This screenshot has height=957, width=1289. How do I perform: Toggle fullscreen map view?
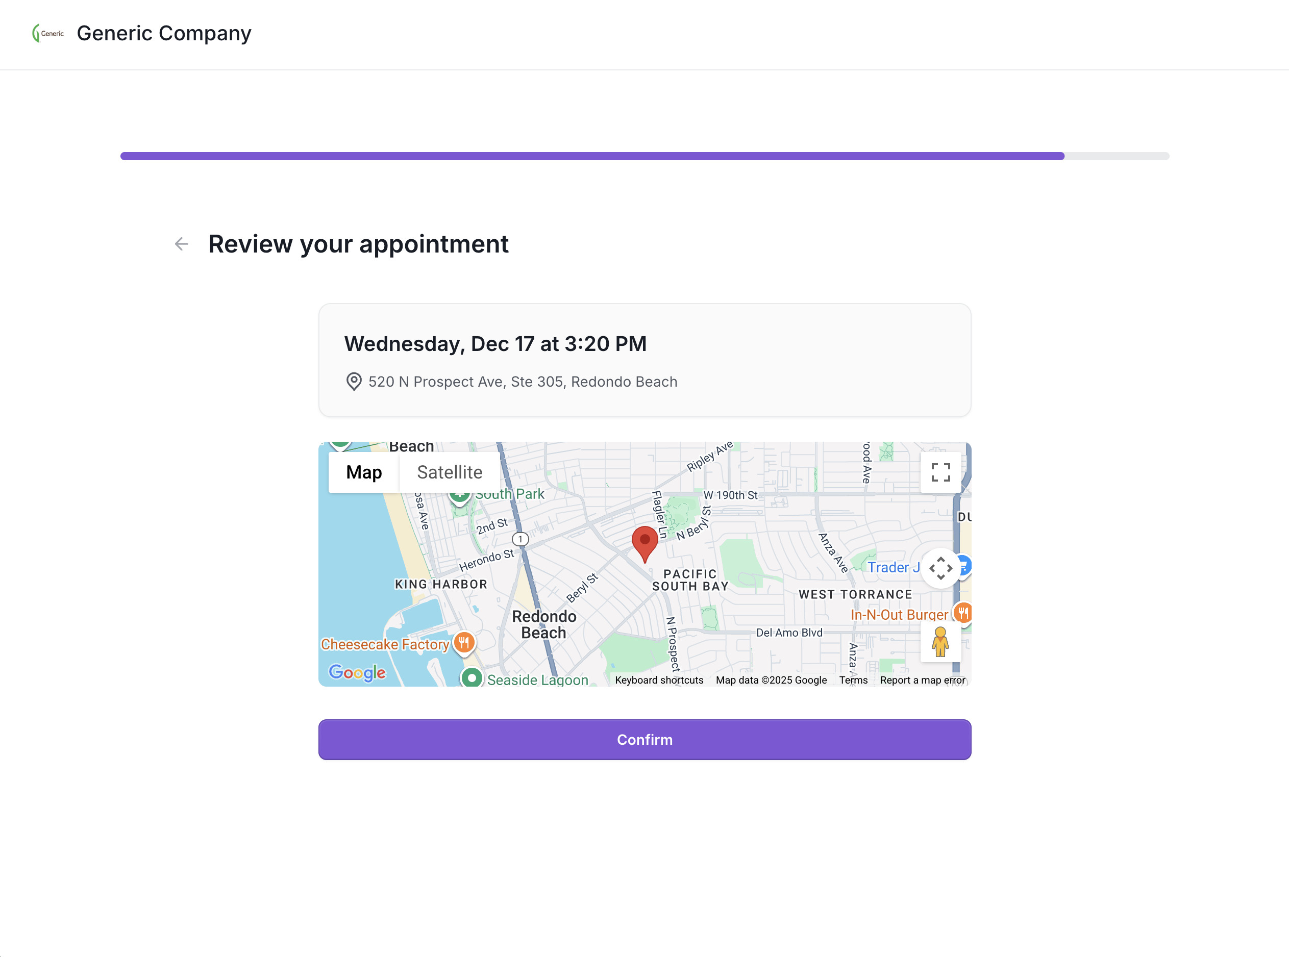940,472
